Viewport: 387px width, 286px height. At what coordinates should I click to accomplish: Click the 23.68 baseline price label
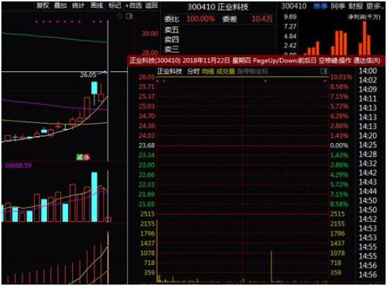146,145
